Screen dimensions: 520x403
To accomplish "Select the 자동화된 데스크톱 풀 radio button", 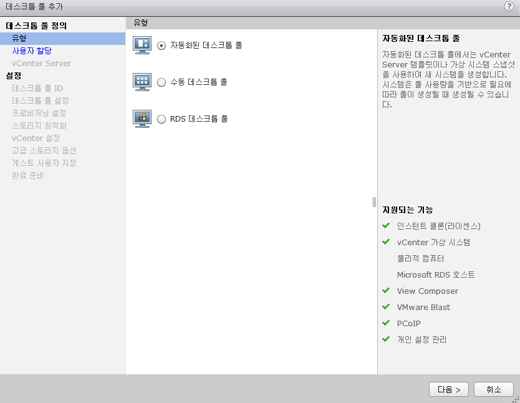I will click(161, 46).
